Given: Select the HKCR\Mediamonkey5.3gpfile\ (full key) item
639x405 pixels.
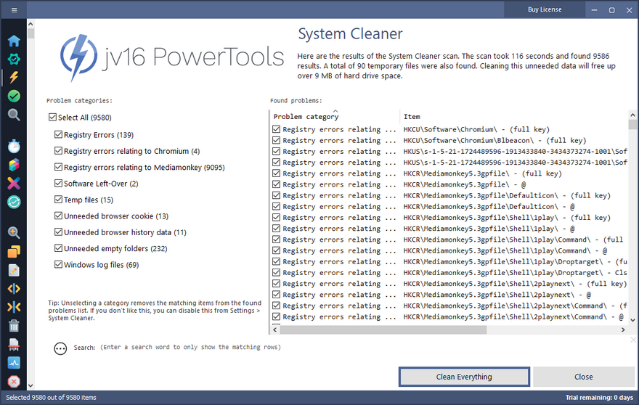Looking at the screenshot, I should pyautogui.click(x=482, y=173).
